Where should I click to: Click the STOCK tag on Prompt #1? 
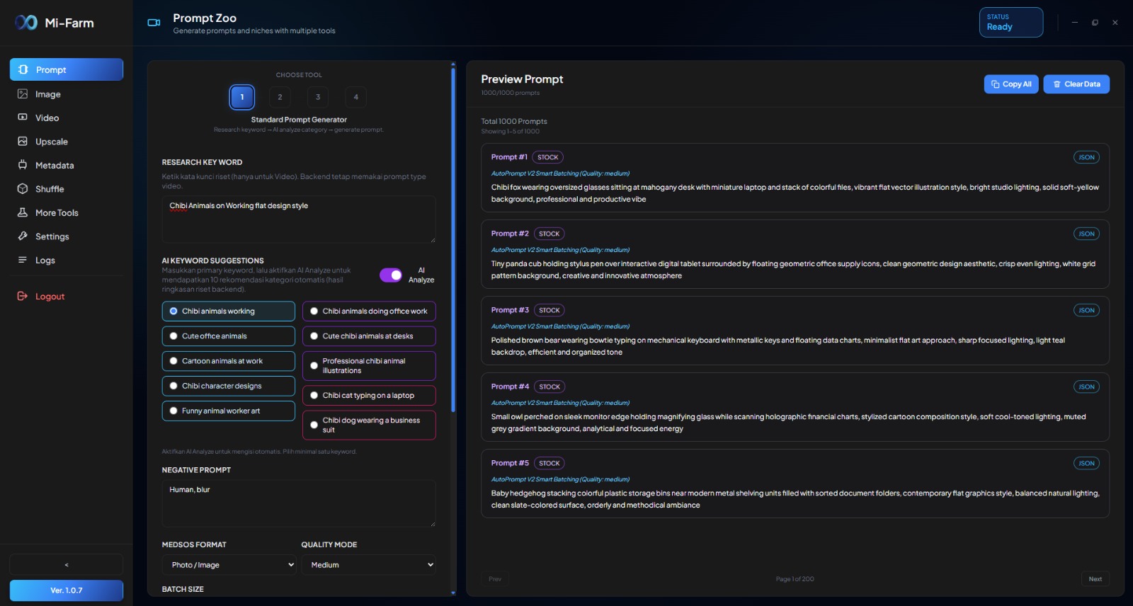pyautogui.click(x=548, y=157)
